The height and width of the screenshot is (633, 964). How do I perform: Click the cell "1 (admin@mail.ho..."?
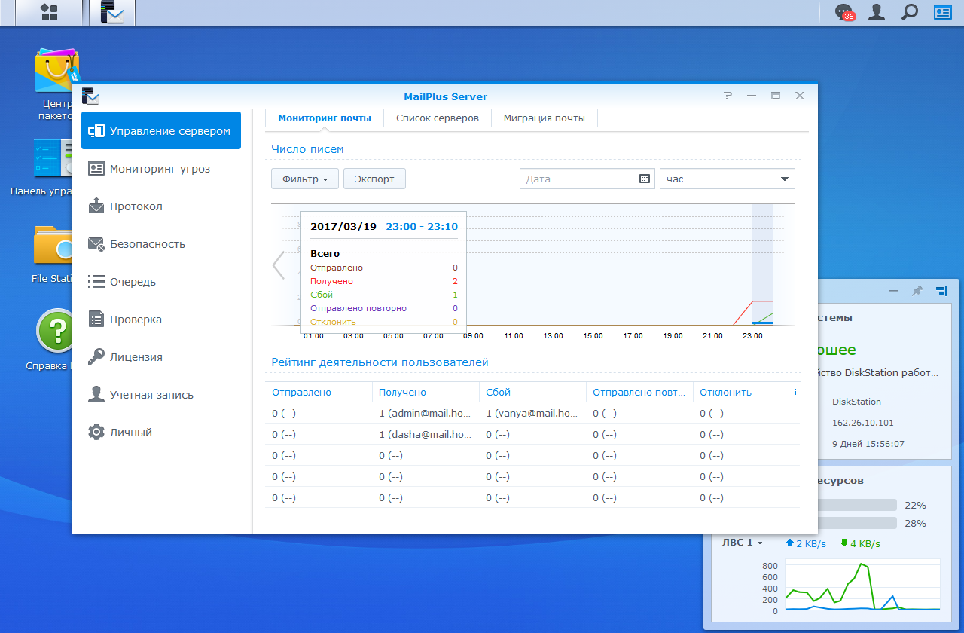tap(426, 414)
